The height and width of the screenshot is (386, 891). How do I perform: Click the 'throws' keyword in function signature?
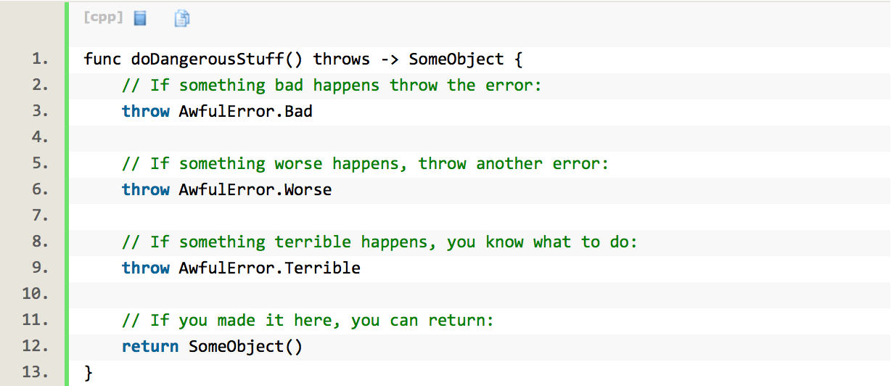coord(341,59)
